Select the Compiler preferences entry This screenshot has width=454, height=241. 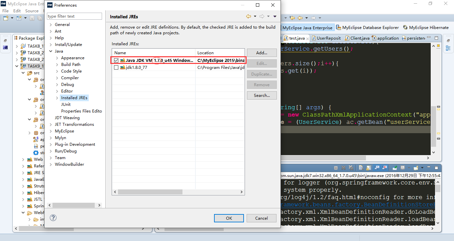70,78
